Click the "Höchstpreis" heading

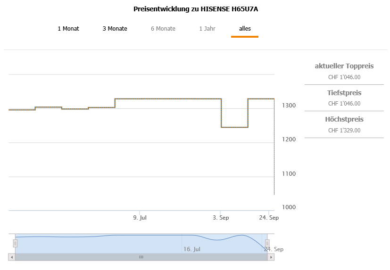344,119
